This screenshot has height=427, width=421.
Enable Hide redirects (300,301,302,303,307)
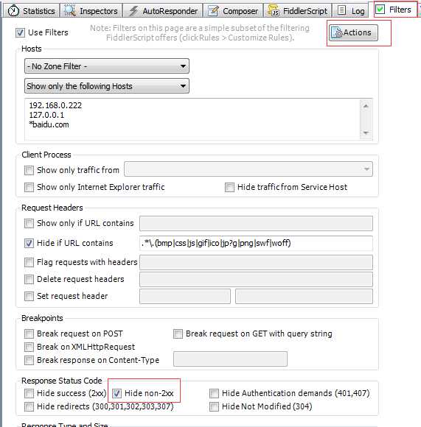[x=29, y=407]
